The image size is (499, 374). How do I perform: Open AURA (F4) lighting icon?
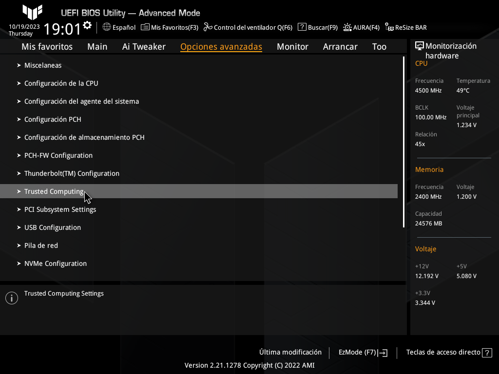coord(347,27)
